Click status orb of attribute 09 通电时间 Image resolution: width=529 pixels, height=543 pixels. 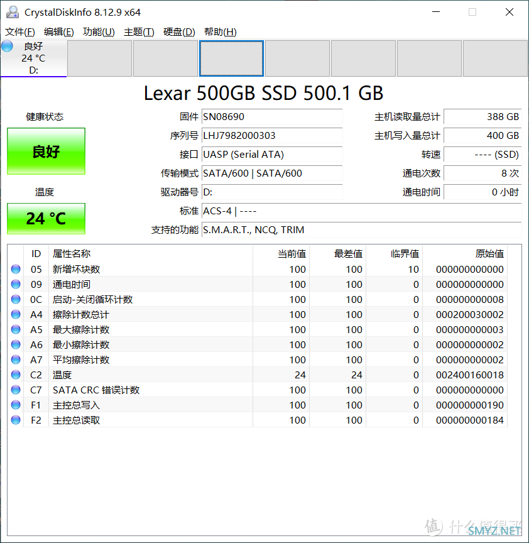click(x=16, y=284)
